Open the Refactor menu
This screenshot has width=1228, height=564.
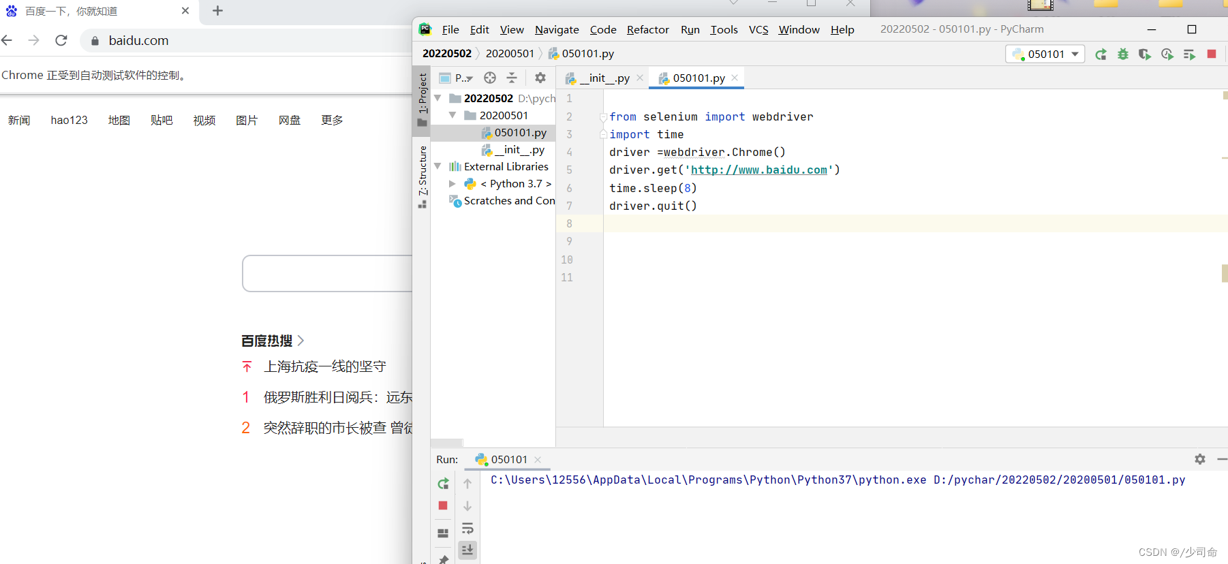[647, 29]
